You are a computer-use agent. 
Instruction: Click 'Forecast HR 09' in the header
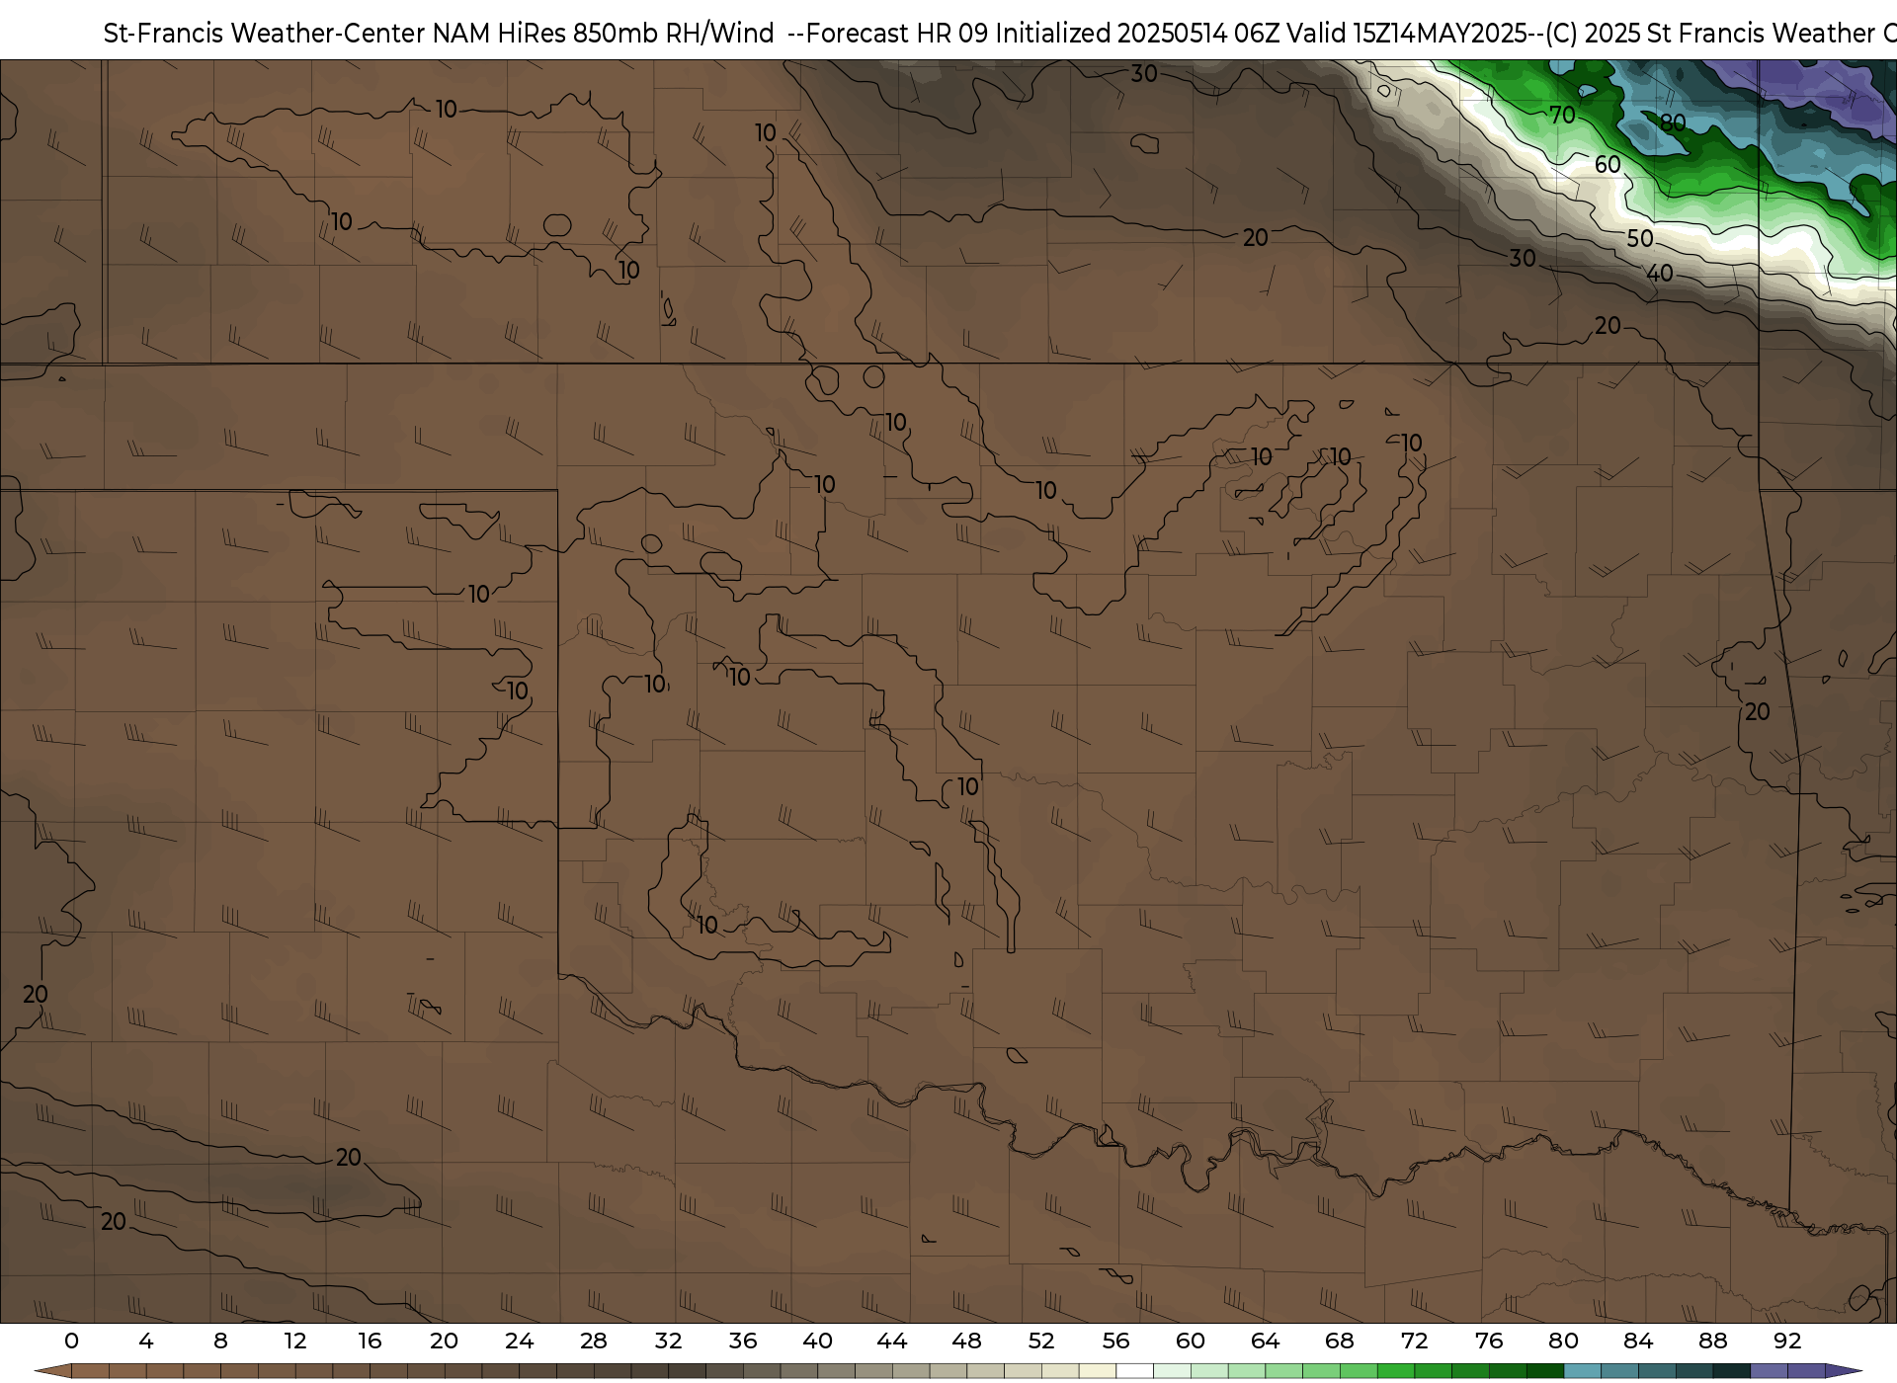[x=898, y=34]
